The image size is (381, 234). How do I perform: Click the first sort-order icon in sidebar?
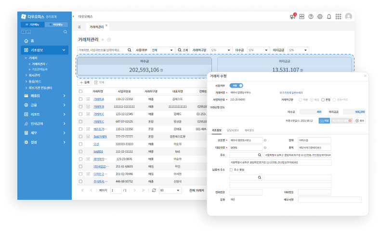tap(24, 32)
